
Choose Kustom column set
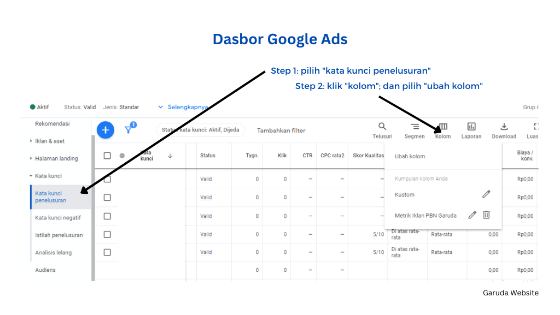(404, 194)
